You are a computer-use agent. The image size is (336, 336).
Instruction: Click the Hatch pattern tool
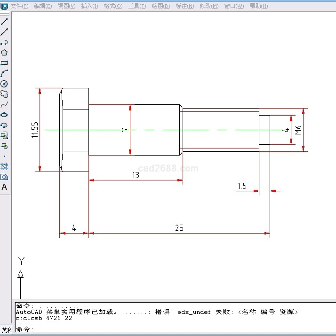4,166
